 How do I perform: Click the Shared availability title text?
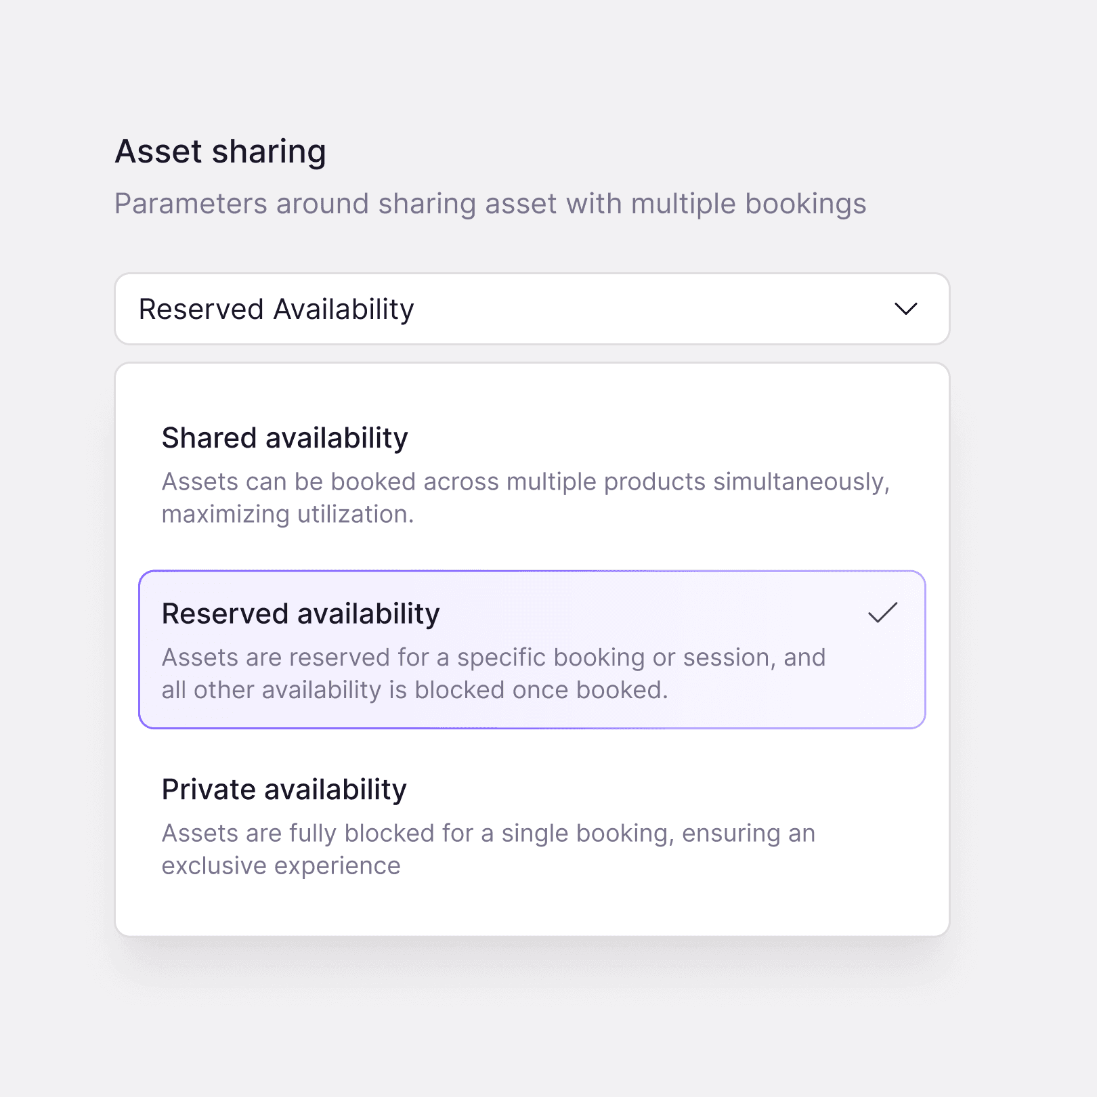pyautogui.click(x=284, y=438)
